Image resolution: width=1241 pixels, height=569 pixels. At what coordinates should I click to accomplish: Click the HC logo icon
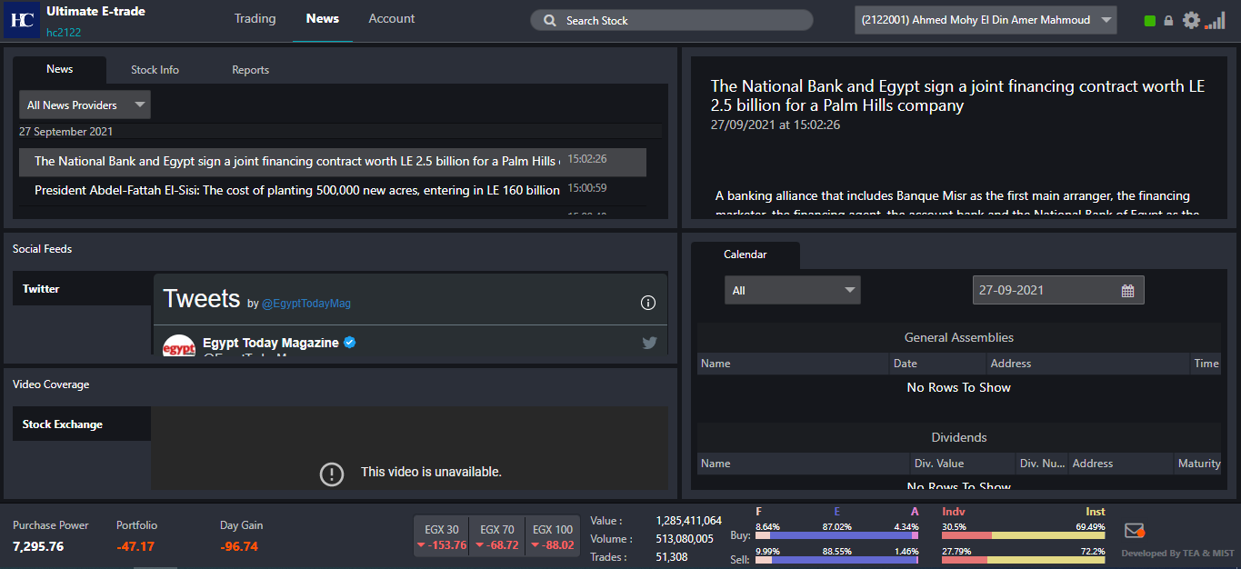[x=21, y=20]
